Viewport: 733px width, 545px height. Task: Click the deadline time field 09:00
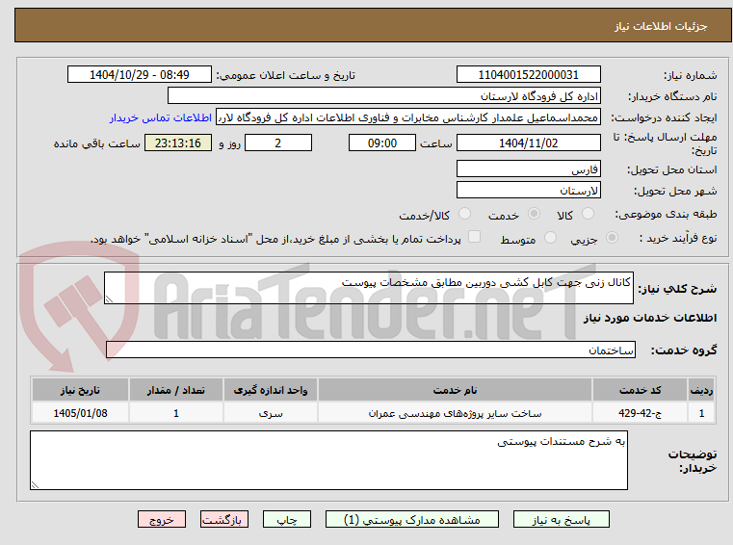(382, 143)
